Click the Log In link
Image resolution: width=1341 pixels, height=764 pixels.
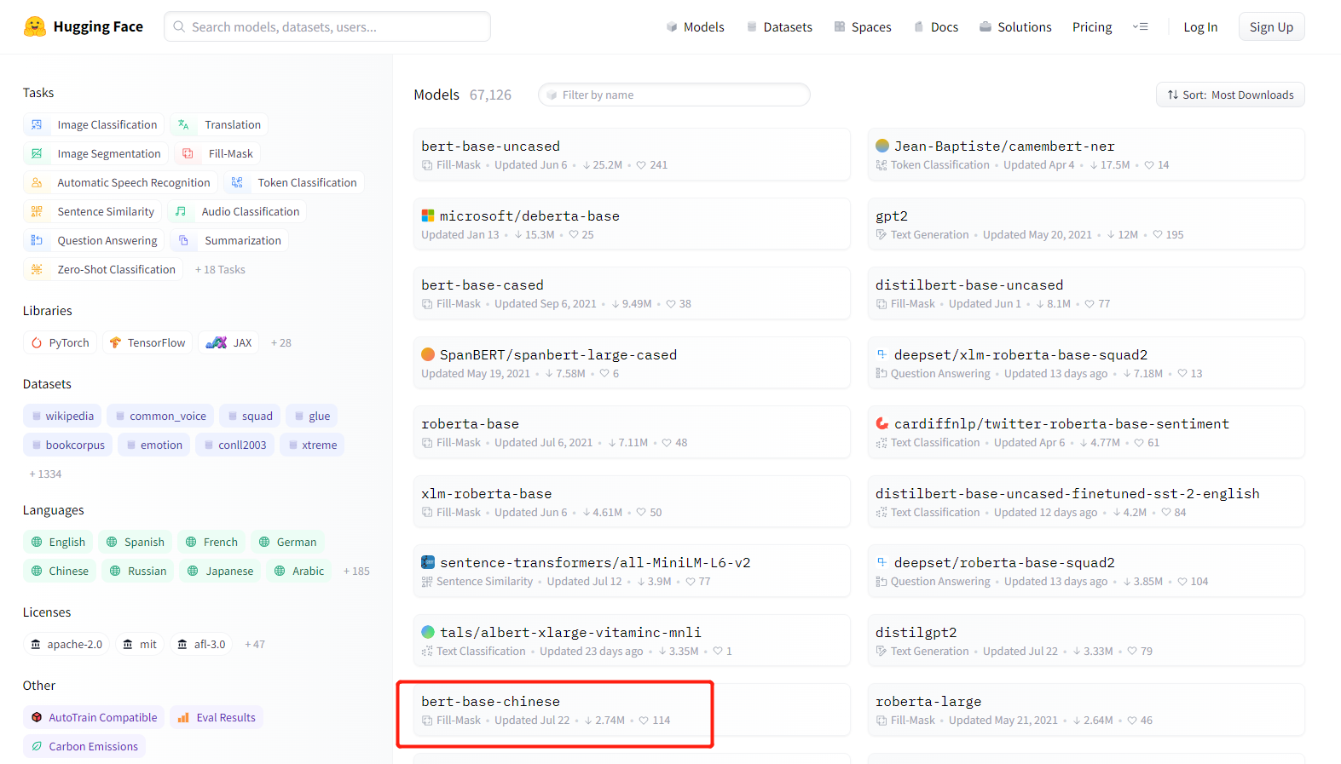click(1200, 27)
